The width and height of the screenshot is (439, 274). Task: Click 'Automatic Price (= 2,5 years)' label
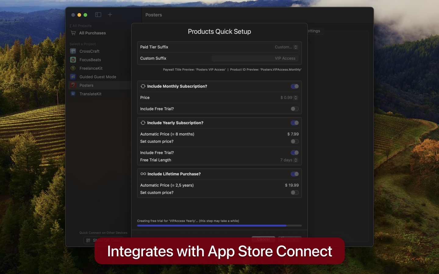pyautogui.click(x=167, y=185)
